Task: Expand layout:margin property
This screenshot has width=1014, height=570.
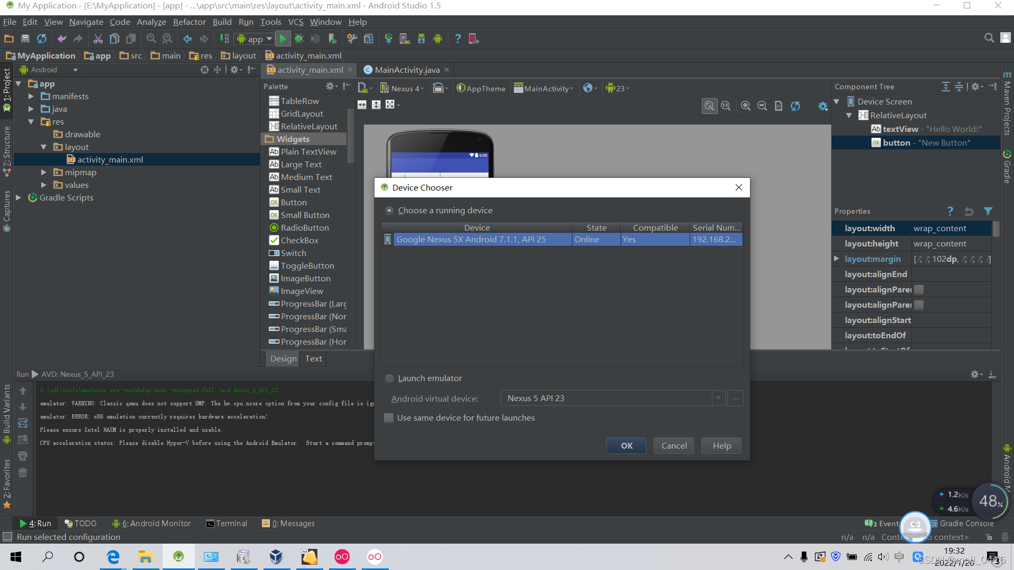Action: coord(837,259)
